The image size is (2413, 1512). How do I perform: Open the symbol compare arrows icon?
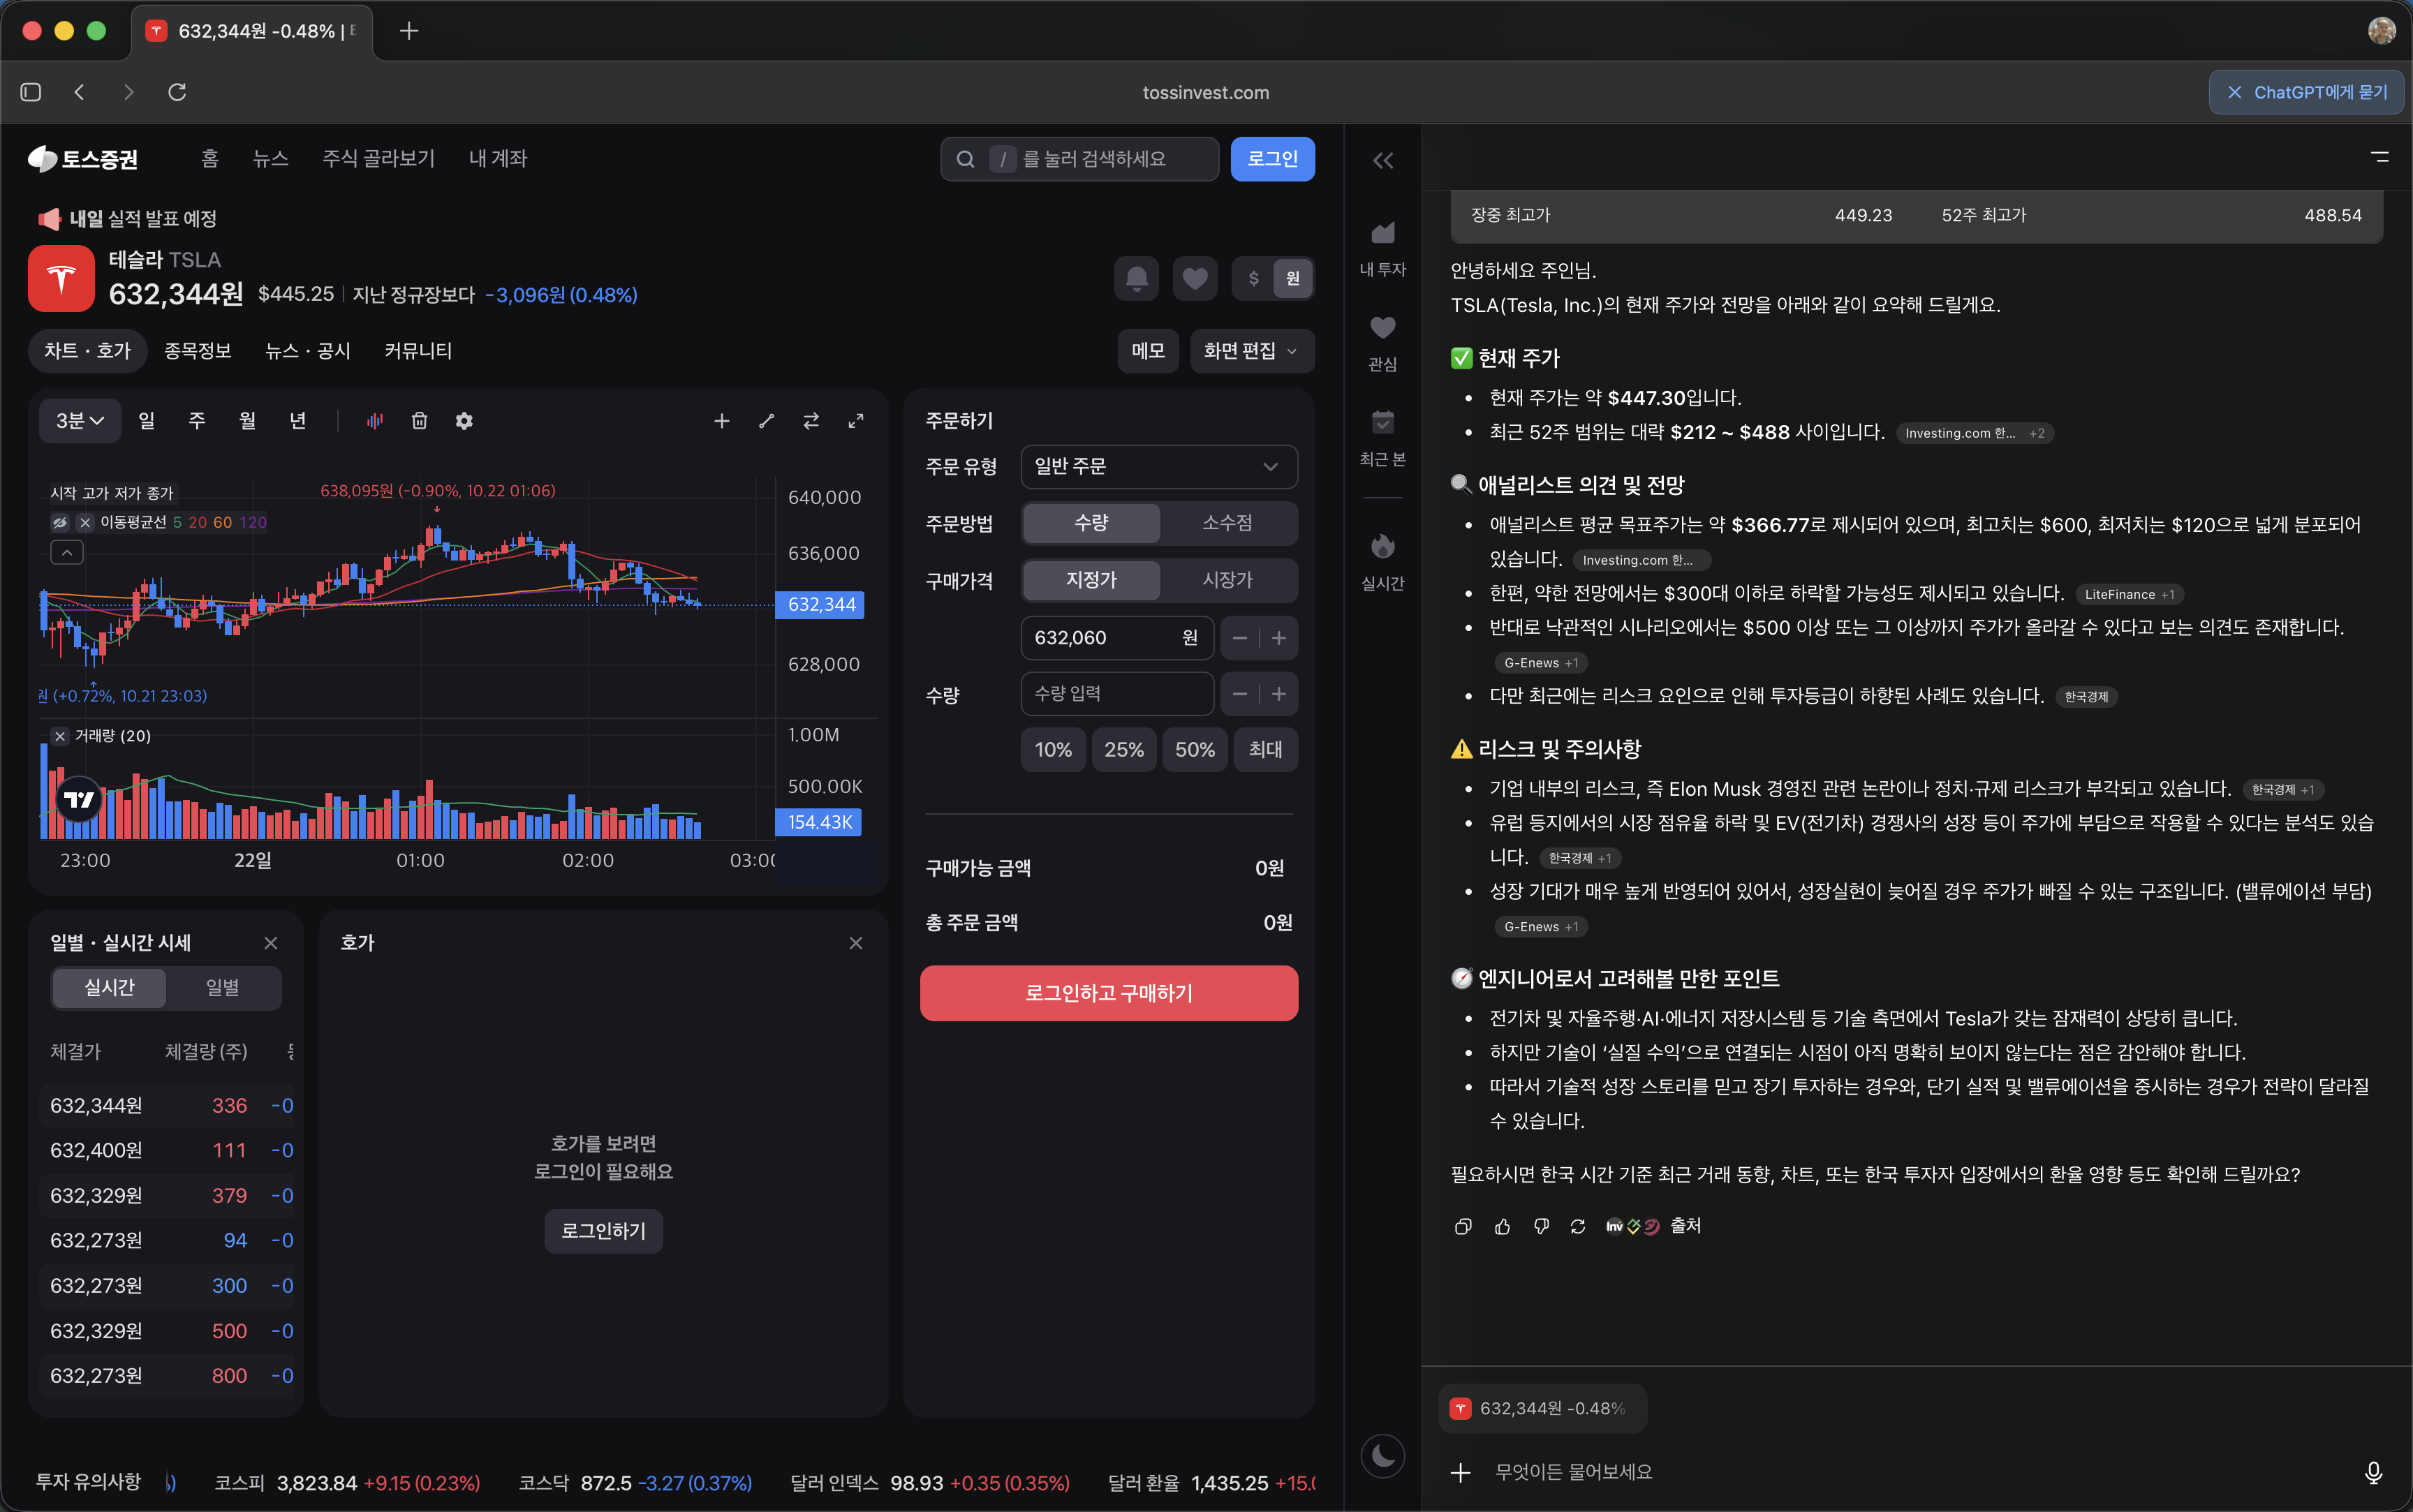[812, 421]
